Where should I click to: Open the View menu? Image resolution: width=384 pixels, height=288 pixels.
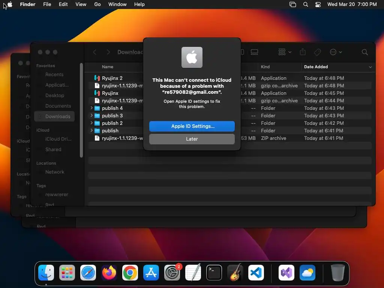[81, 4]
